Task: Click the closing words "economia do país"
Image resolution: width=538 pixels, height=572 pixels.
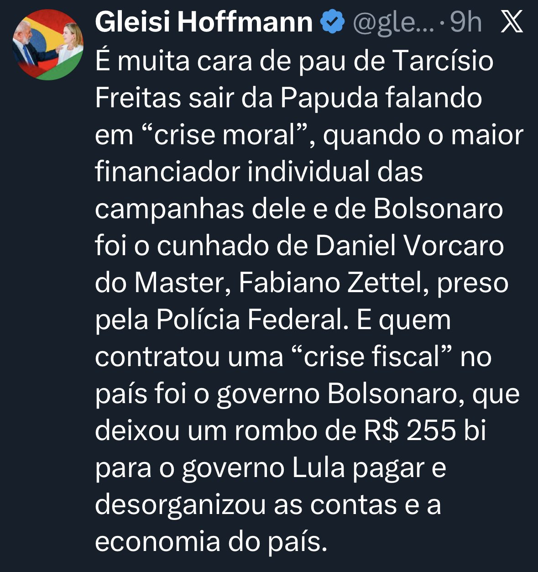Action: [x=211, y=541]
